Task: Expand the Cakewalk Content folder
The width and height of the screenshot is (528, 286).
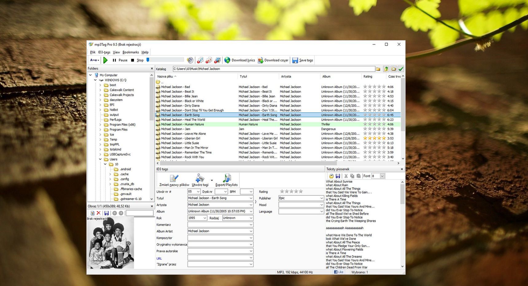Action: 100,90
